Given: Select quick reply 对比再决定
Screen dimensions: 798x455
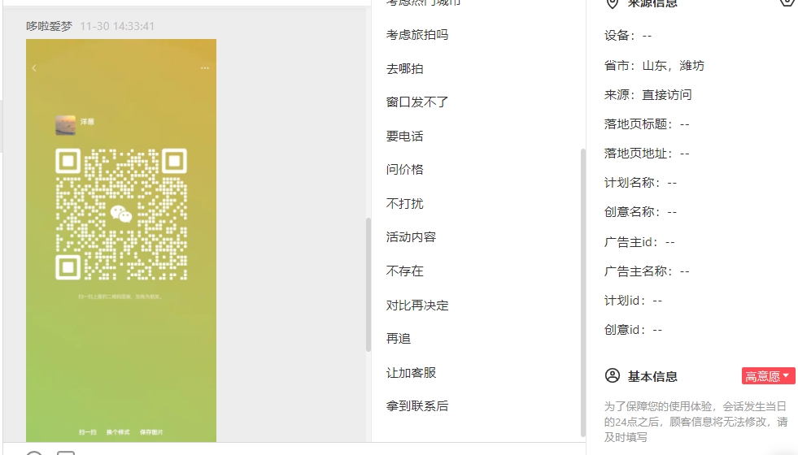Looking at the screenshot, I should tap(417, 305).
